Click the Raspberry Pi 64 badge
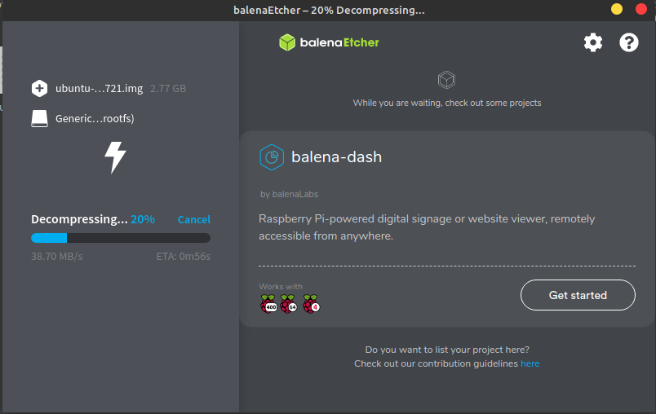 289,305
